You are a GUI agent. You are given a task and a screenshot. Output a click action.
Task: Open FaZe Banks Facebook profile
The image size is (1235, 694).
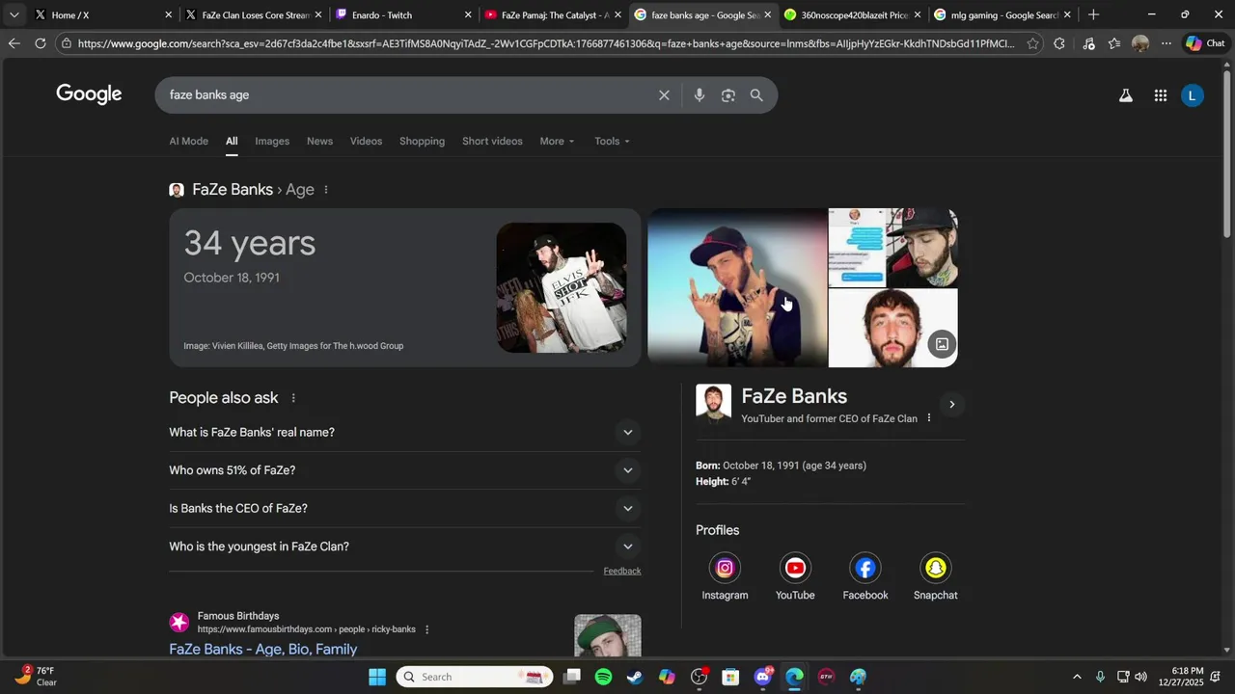(865, 576)
